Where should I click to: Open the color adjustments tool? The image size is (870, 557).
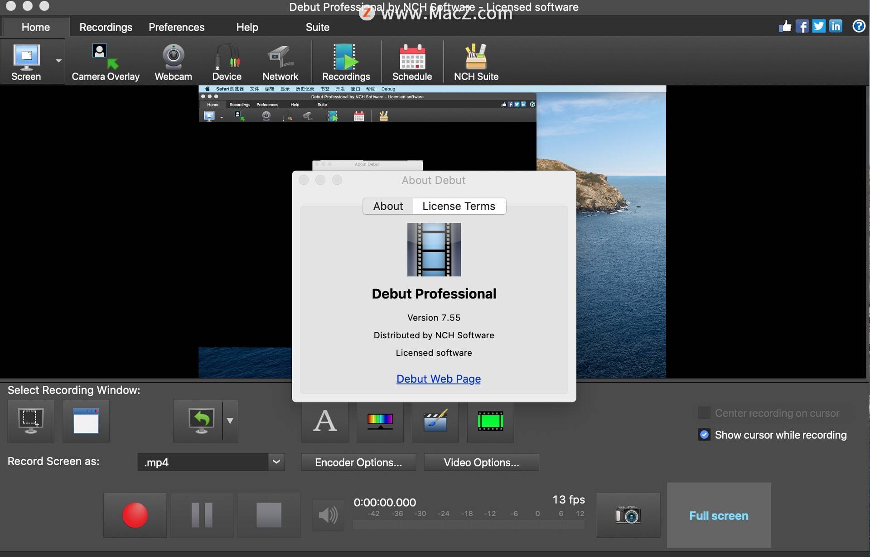click(x=380, y=421)
